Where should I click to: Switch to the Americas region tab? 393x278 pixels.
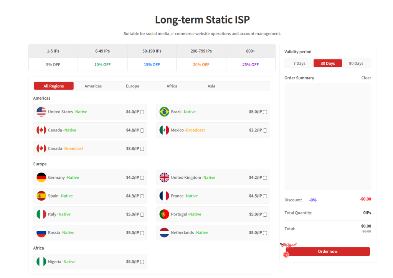(x=93, y=86)
